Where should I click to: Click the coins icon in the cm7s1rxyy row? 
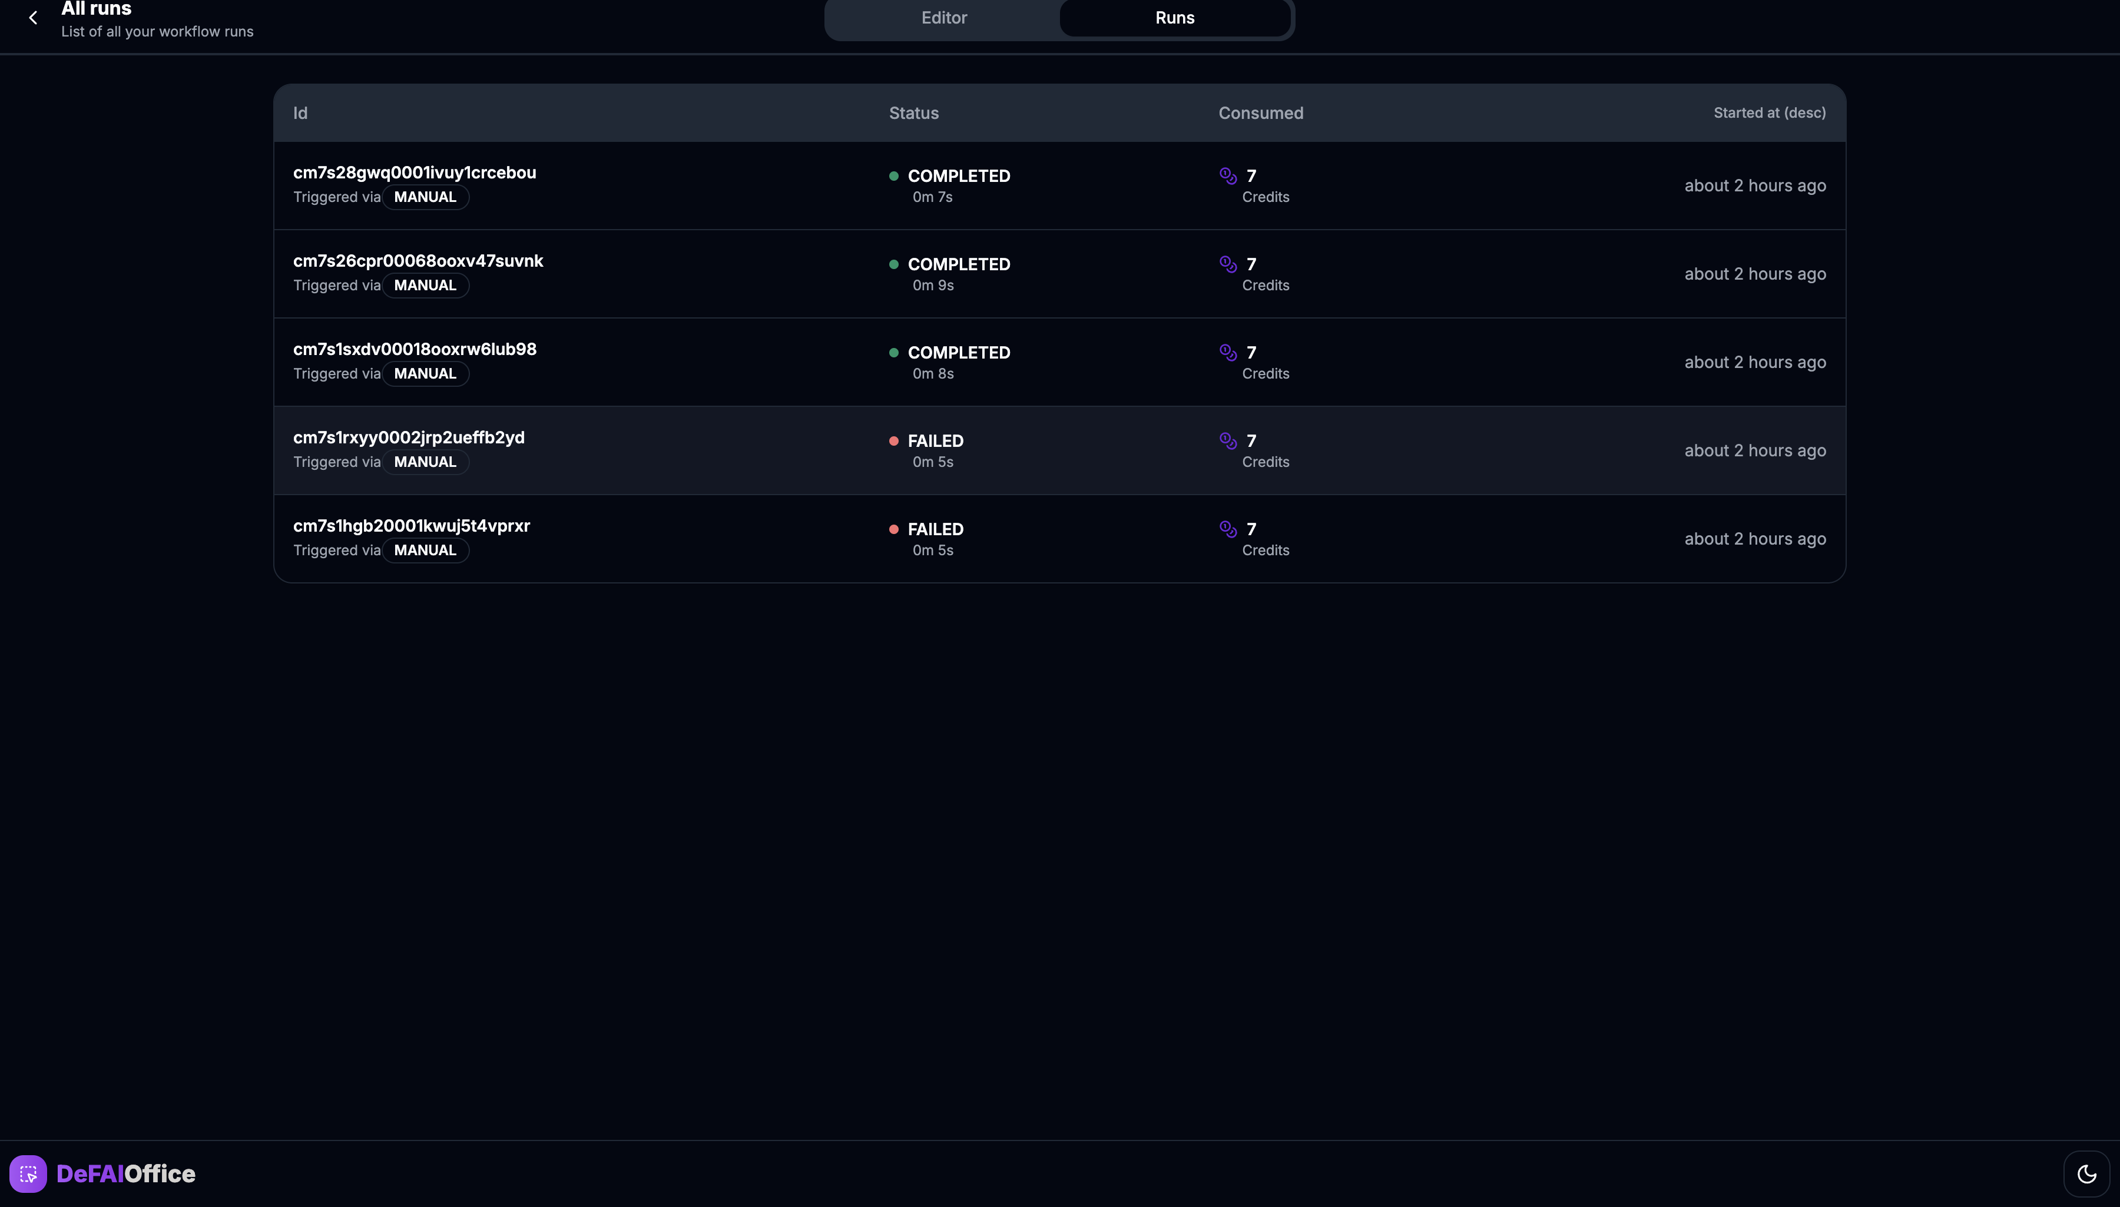point(1228,440)
